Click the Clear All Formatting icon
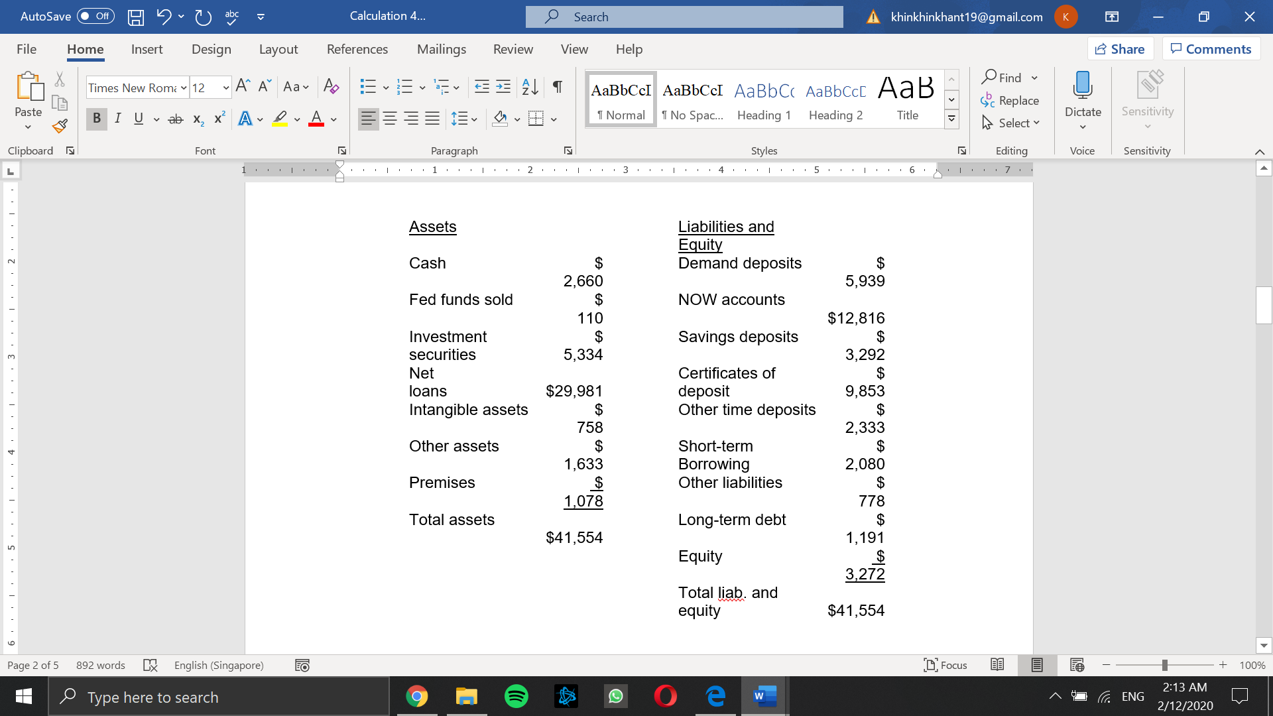The height and width of the screenshot is (716, 1273). point(332,87)
